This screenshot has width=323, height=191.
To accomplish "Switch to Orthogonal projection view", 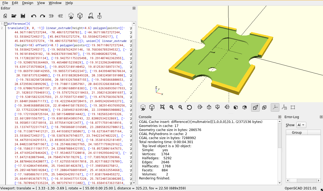I will pyautogui.click(x=264, y=107).
